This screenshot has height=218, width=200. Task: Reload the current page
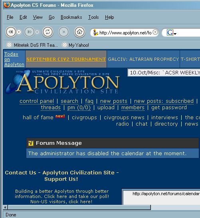(x=48, y=32)
